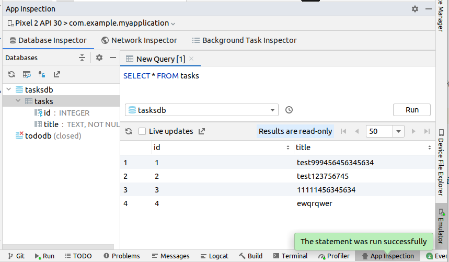Enable the Live updates checkbox
449x262 pixels.
(142, 131)
